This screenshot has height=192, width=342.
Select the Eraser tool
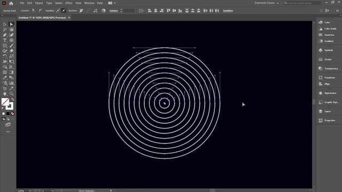(x=11, y=51)
